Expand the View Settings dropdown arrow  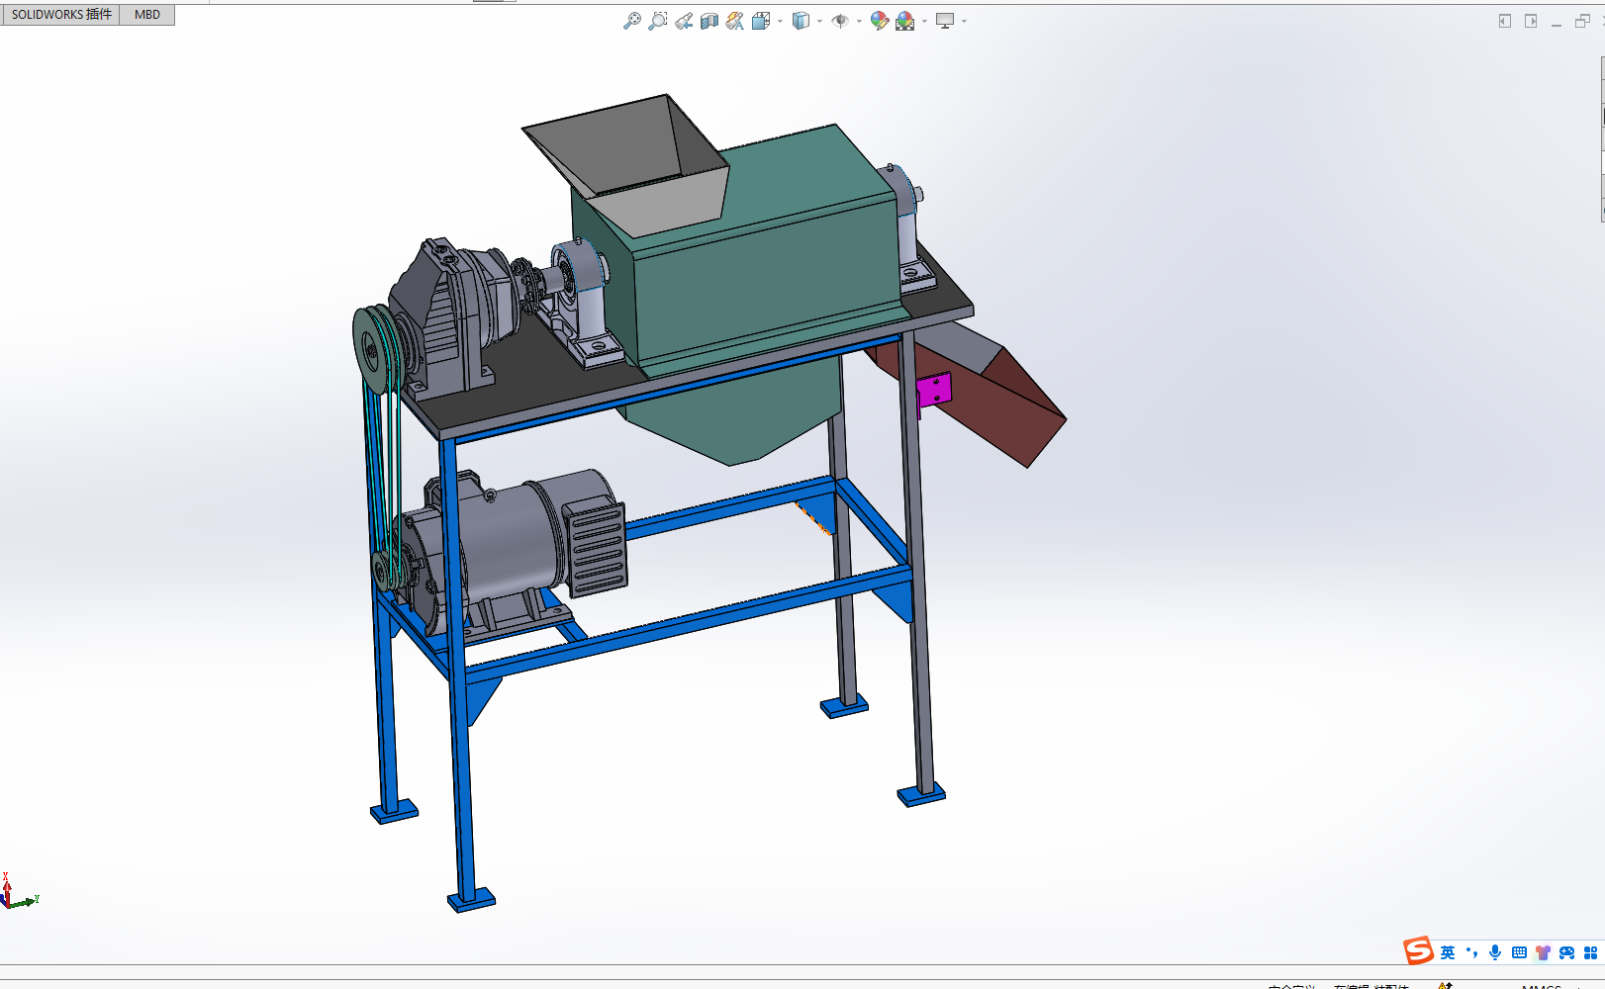(x=964, y=21)
